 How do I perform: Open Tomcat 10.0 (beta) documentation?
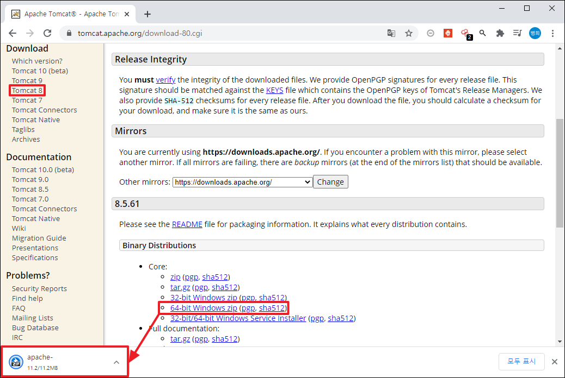tap(43, 169)
